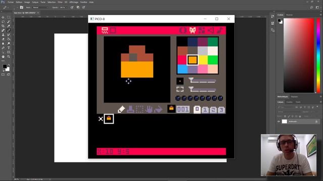
Task: Open the Affichage menu
Action: (x=74, y=2)
